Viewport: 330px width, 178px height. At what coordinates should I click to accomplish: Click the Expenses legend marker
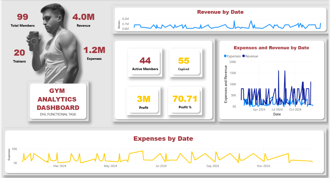[x=225, y=56]
